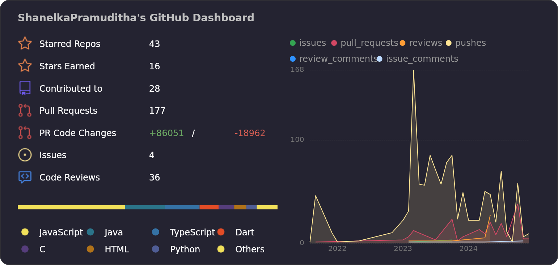Click the orange Dart segment of language bar
Image resolution: width=558 pixels, height=265 pixels.
pos(209,207)
